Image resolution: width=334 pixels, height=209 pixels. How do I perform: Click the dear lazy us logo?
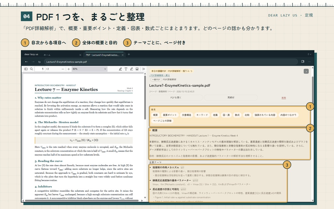click(x=31, y=55)
